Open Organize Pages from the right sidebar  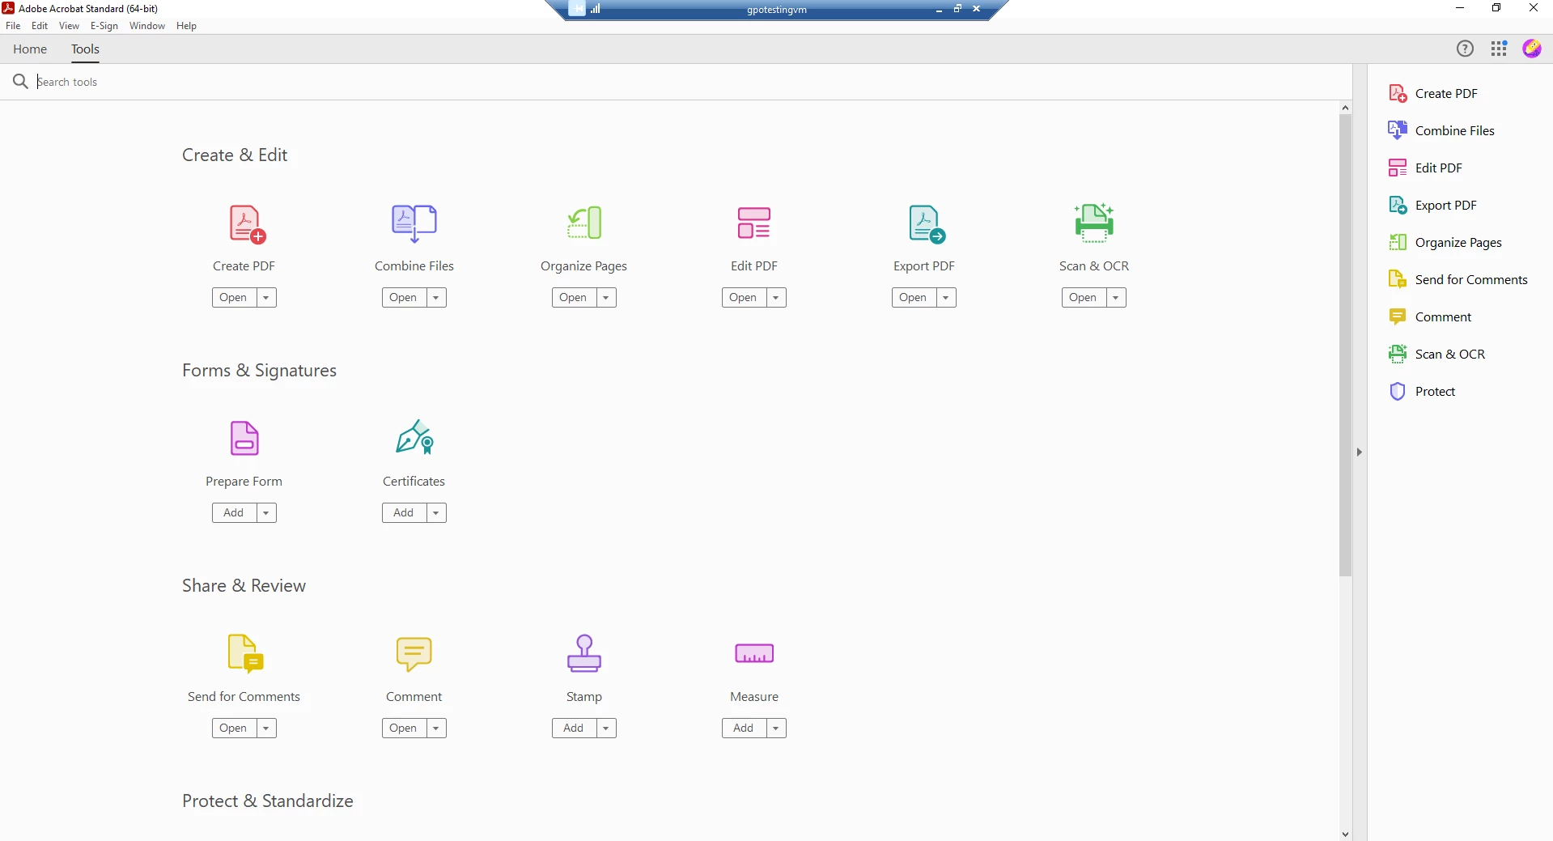click(1445, 243)
